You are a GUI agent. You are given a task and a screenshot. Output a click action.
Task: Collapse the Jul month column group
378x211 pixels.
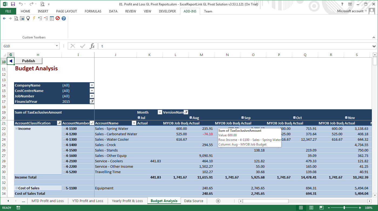139,118
